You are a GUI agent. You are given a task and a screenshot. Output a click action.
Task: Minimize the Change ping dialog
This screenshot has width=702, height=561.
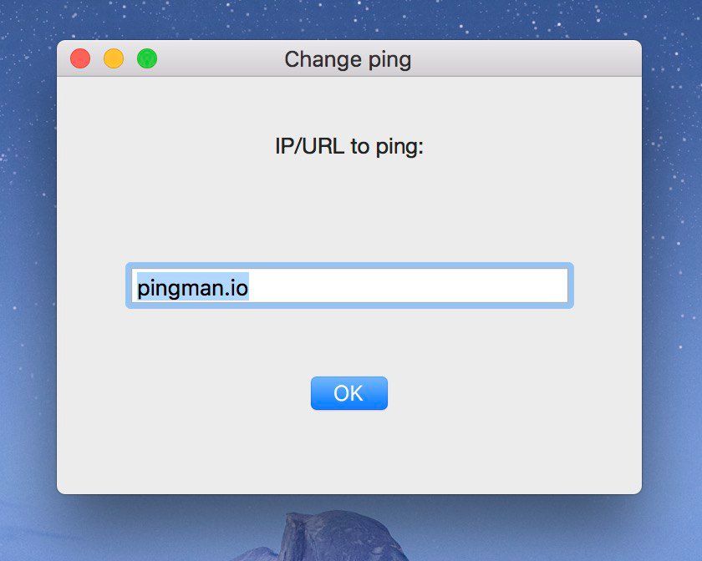point(114,58)
